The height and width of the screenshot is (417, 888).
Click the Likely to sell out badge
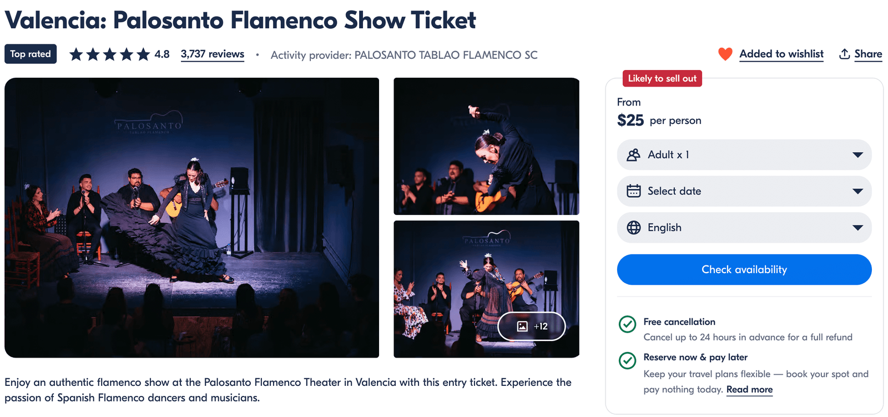pos(662,78)
